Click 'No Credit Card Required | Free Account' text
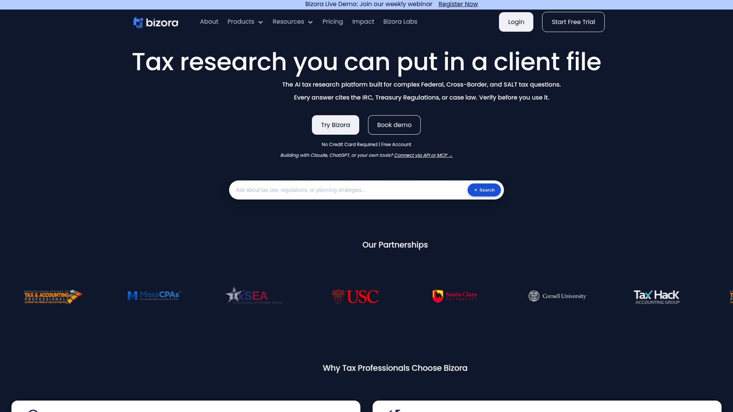Screen dimensions: 733x412 pos(366,145)
